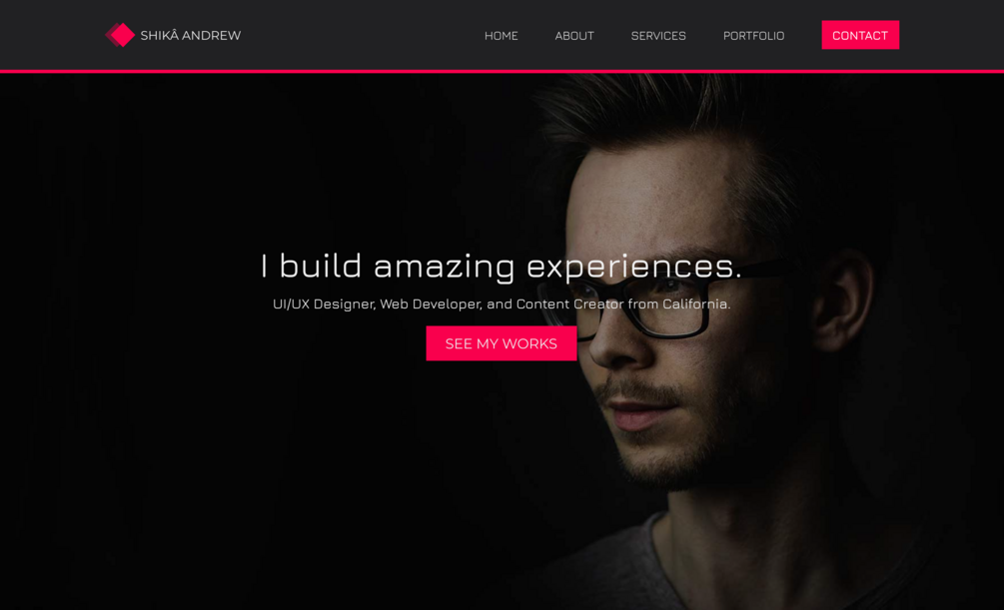This screenshot has width=1004, height=610.
Task: Click the pink divider line under navbar
Action: coord(502,71)
